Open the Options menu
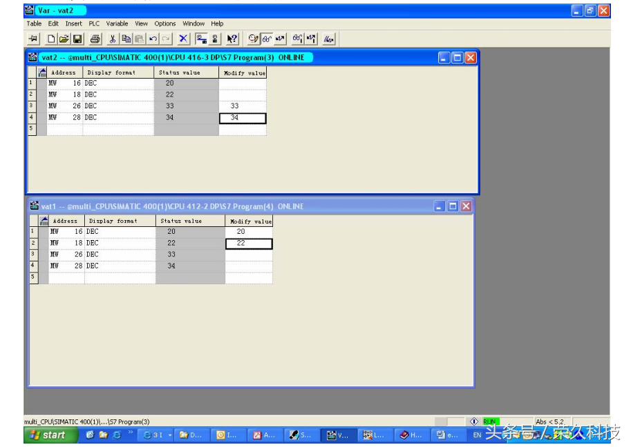The width and height of the screenshot is (631, 447). 164,23
